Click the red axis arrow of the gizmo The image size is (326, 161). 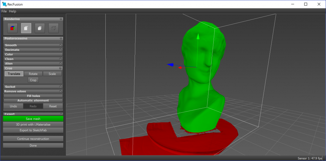pos(180,67)
